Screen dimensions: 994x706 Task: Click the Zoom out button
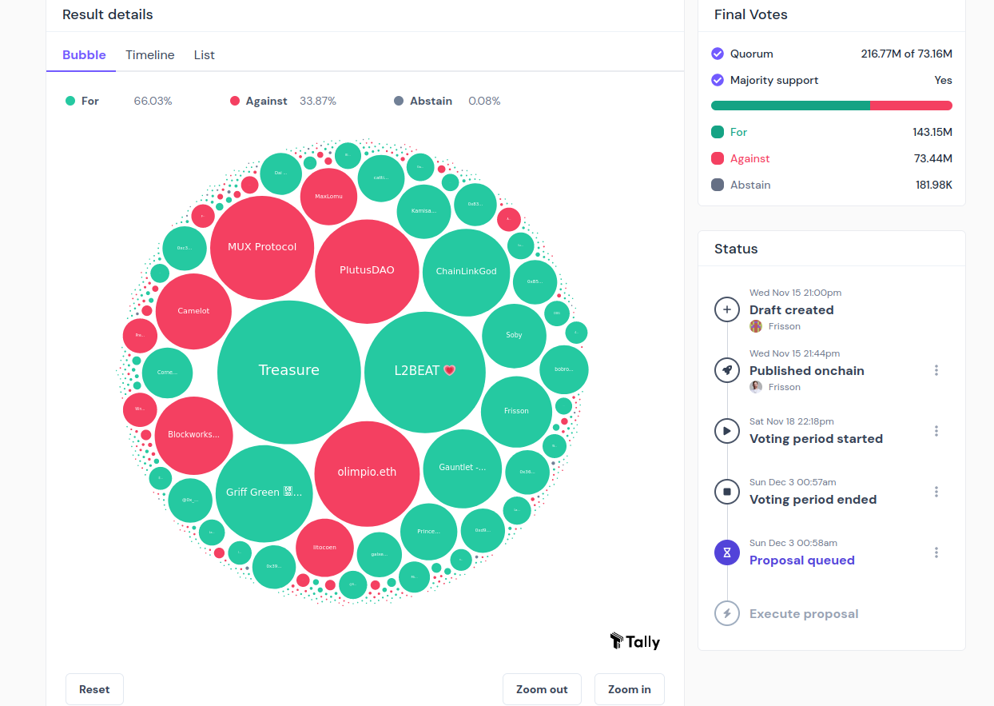pos(542,689)
